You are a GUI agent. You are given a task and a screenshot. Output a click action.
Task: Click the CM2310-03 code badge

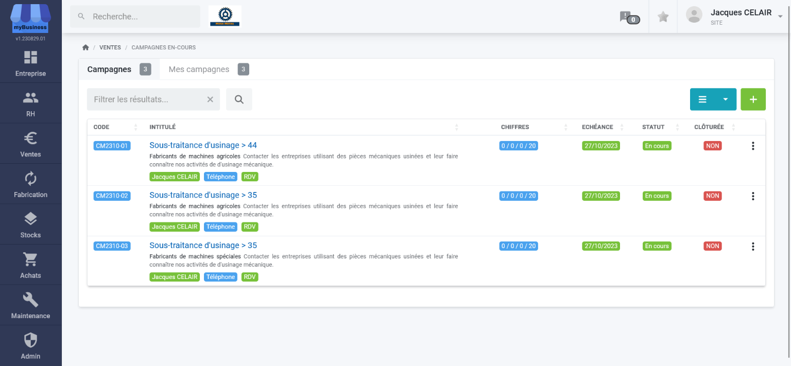112,246
